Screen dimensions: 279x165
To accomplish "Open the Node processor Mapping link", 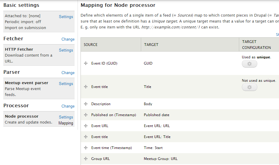I will 66,123.
